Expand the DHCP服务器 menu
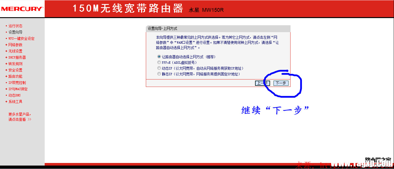The height and width of the screenshot is (169, 394). pyautogui.click(x=17, y=57)
